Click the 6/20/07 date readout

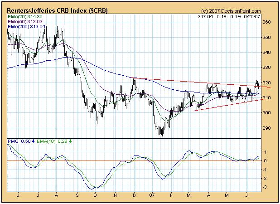(252, 17)
